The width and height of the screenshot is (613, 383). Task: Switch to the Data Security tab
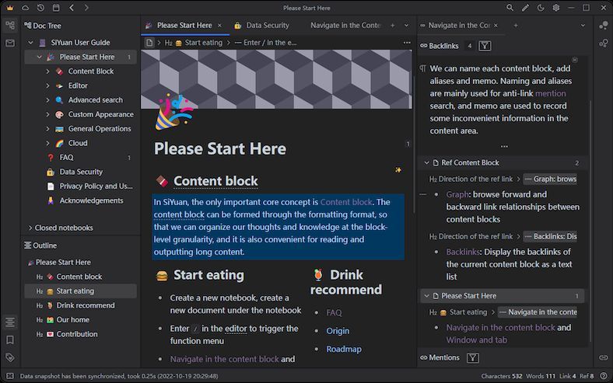coord(262,26)
